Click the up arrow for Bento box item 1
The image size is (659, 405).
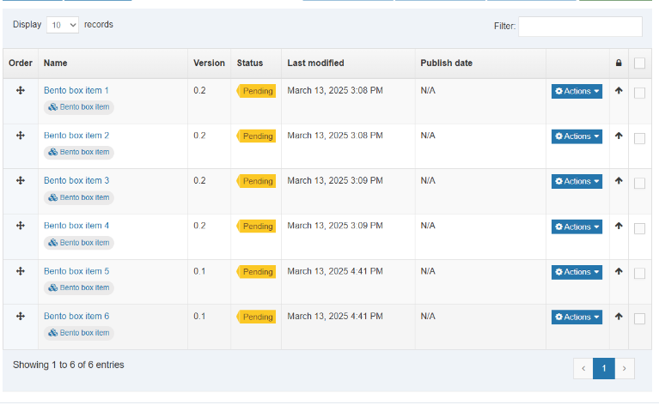coord(619,90)
